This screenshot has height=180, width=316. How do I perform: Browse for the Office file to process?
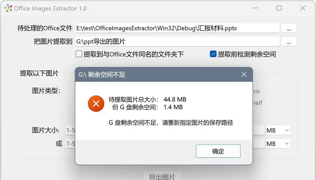289,28
